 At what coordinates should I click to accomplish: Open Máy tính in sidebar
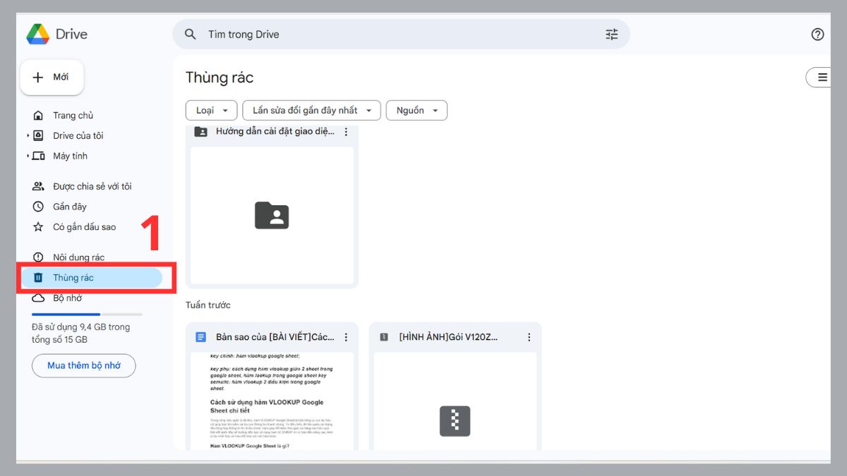tap(70, 156)
